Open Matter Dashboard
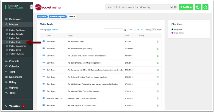This screenshot has height=112, width=214. click(17, 30)
